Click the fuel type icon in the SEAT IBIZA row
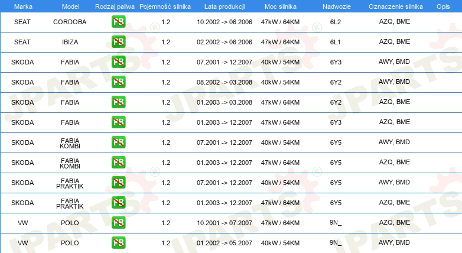 pos(118,42)
